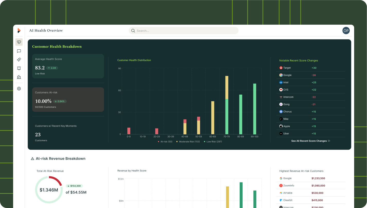Viewport: 367px width, 208px height.
Task: Click the Customers At-risk card
Action: tap(68, 100)
